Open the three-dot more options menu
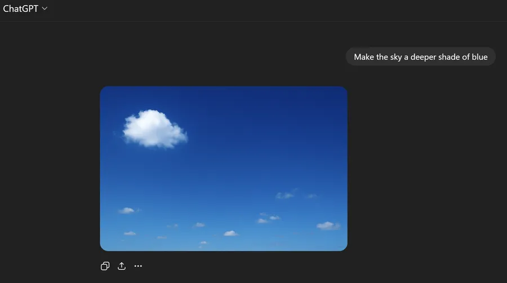The width and height of the screenshot is (507, 283). (138, 266)
